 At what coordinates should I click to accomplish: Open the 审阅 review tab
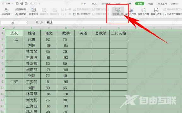[x=140, y=3]
